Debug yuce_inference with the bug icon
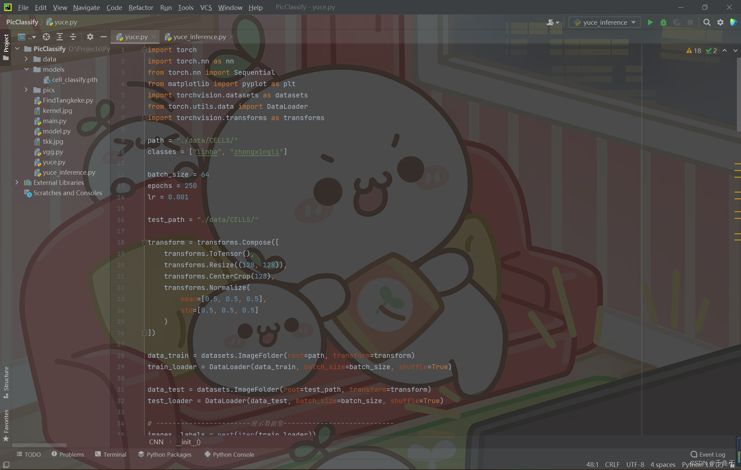The height and width of the screenshot is (470, 741). (x=663, y=22)
